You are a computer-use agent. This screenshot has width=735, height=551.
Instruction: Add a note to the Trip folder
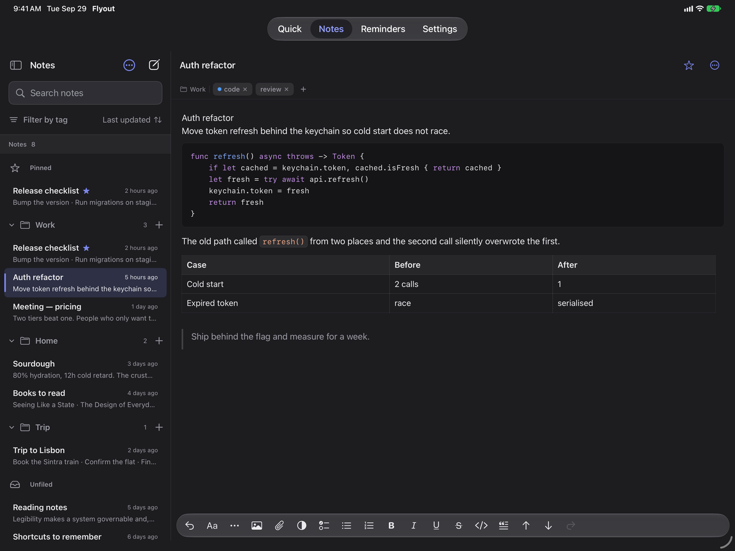point(159,428)
